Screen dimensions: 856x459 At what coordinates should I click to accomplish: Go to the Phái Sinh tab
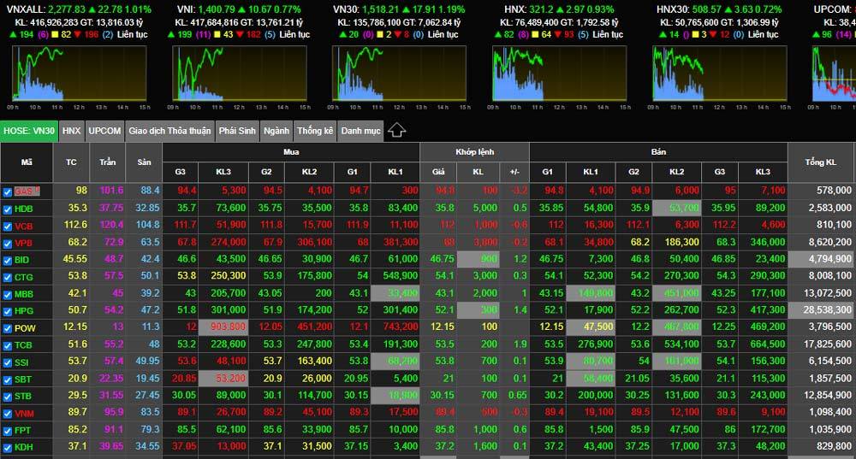(x=237, y=131)
